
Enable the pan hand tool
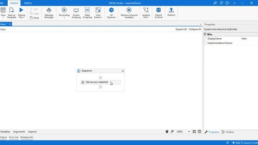[x=167, y=132]
